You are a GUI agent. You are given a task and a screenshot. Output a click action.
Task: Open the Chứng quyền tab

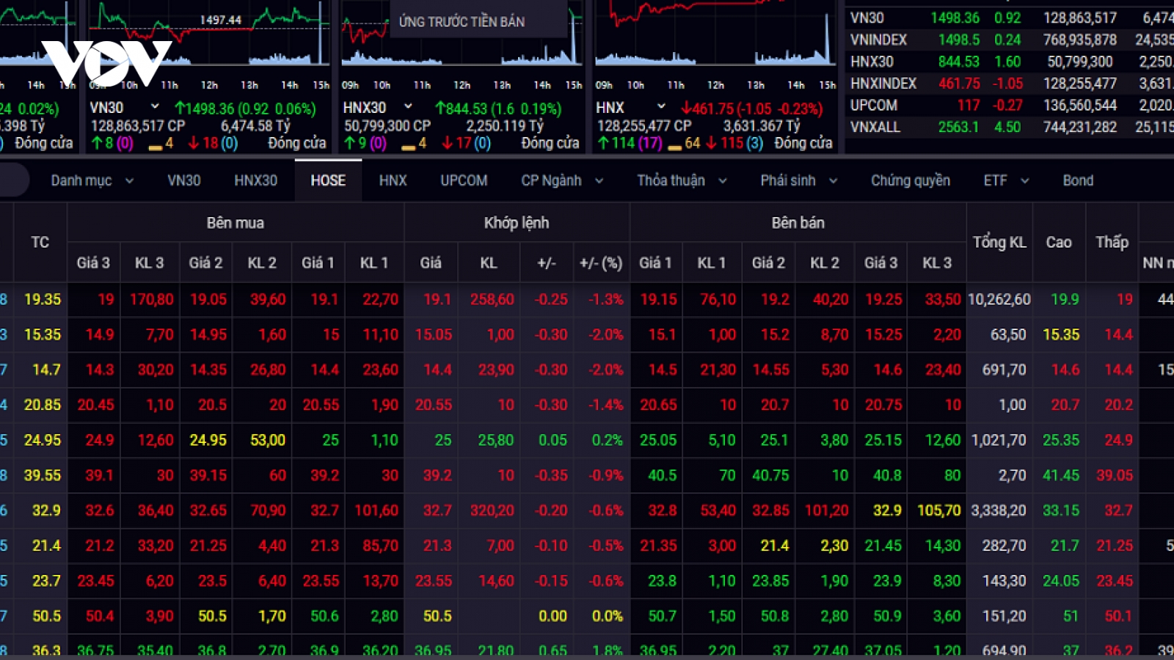pos(910,180)
